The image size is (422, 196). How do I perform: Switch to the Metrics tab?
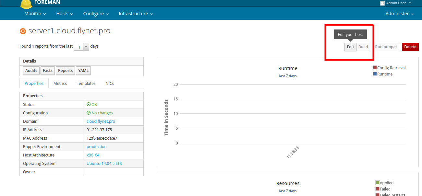click(x=60, y=83)
